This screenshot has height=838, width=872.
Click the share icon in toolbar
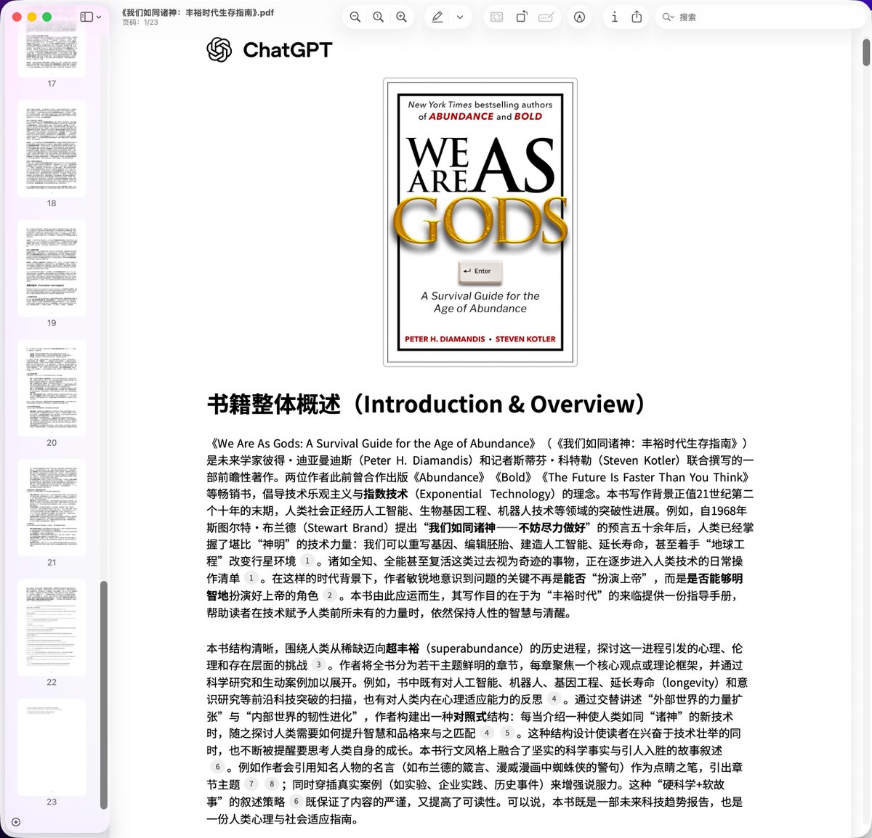coord(637,16)
